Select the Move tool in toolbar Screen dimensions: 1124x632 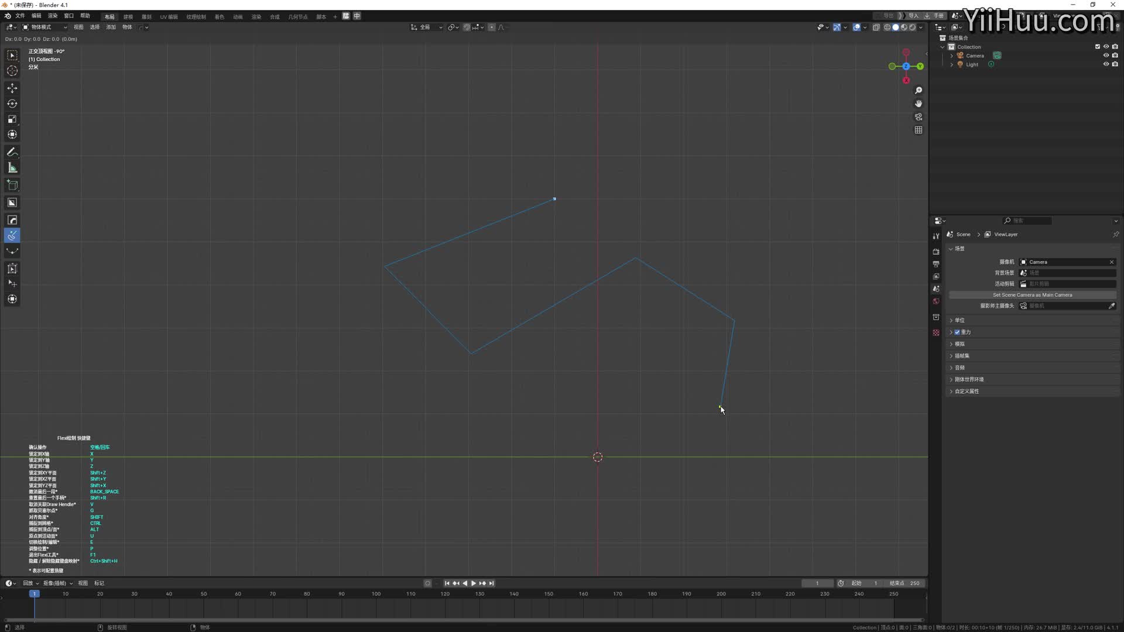pos(12,88)
